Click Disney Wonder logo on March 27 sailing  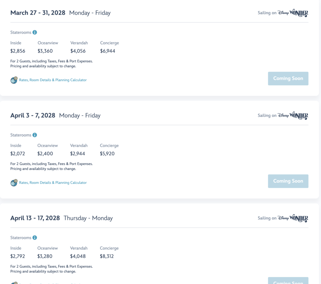coord(293,13)
